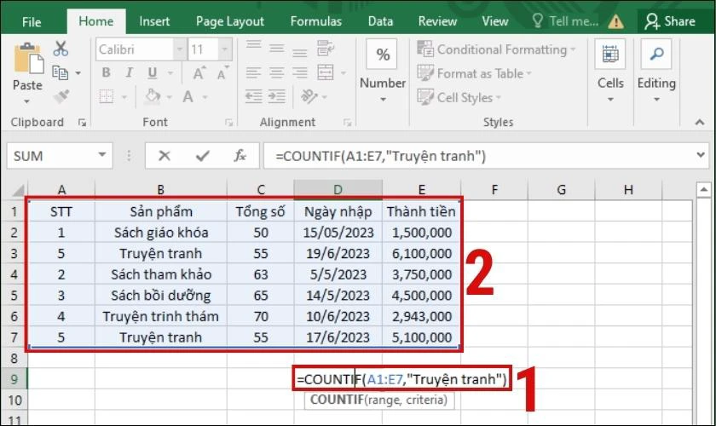716x426 pixels.
Task: Click the Paste clipboard icon
Action: pyautogui.click(x=29, y=58)
